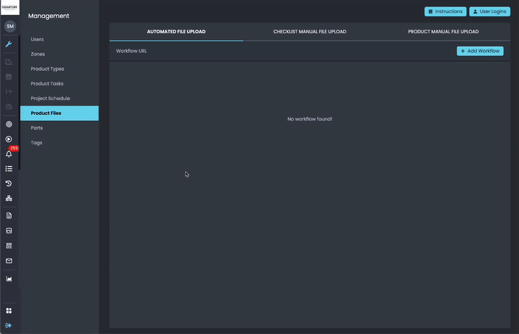Viewport: 519px width, 334px height.
Task: Click the User Logins button
Action: 490,12
